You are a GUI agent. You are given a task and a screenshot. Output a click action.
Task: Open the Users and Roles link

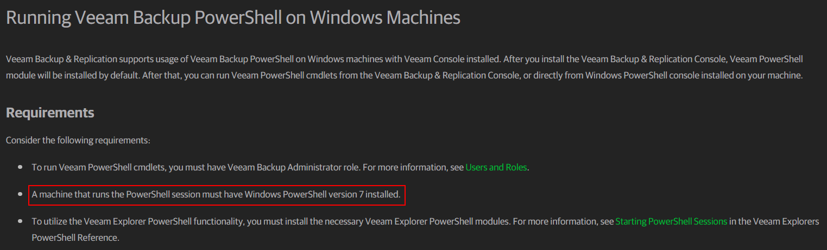click(x=496, y=167)
